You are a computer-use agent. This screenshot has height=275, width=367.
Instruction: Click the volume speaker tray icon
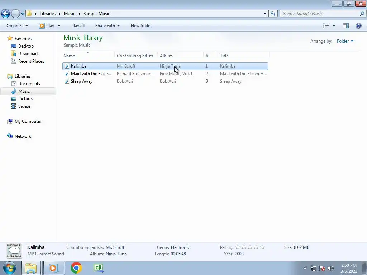click(331, 268)
